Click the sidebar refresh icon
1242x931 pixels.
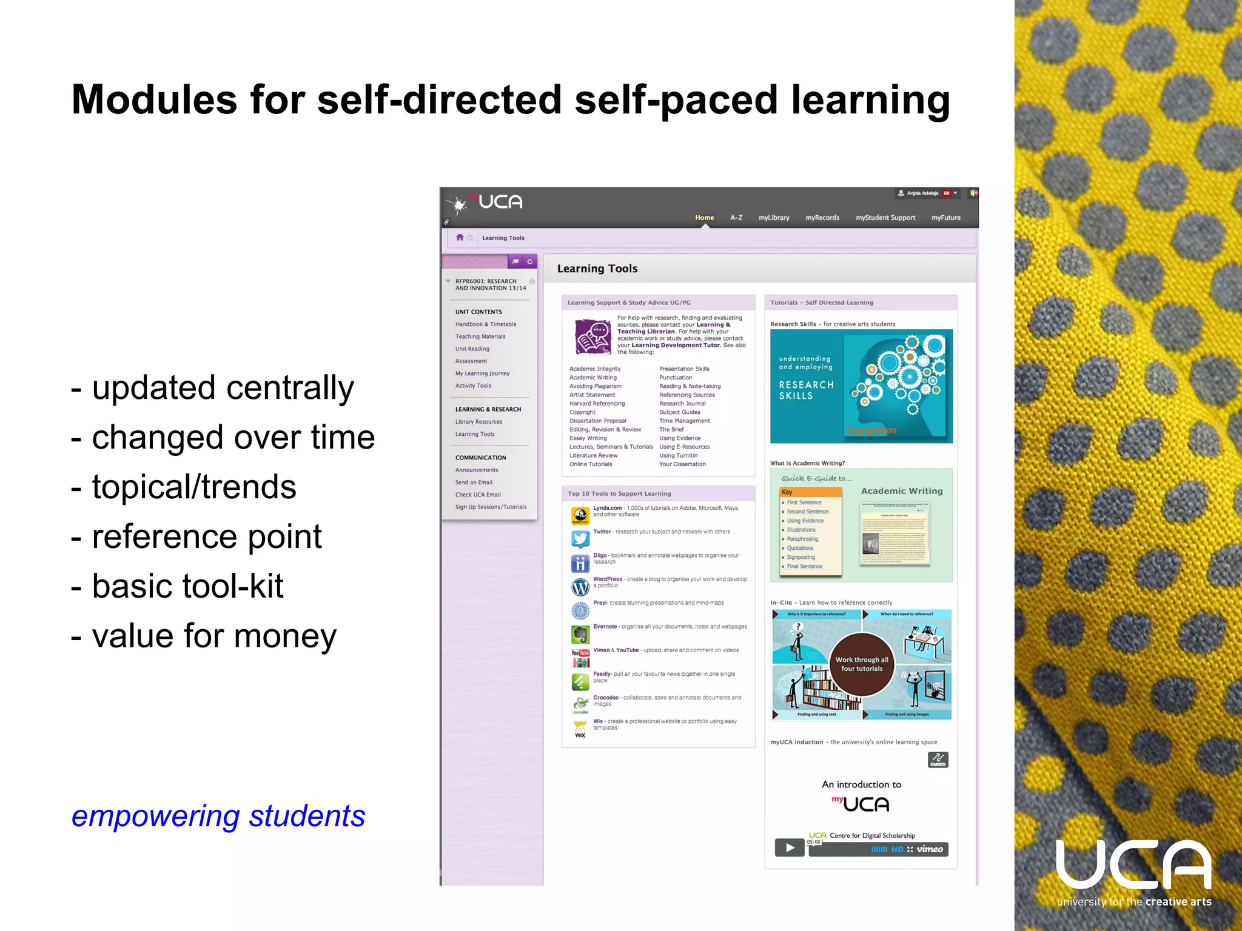tap(530, 261)
